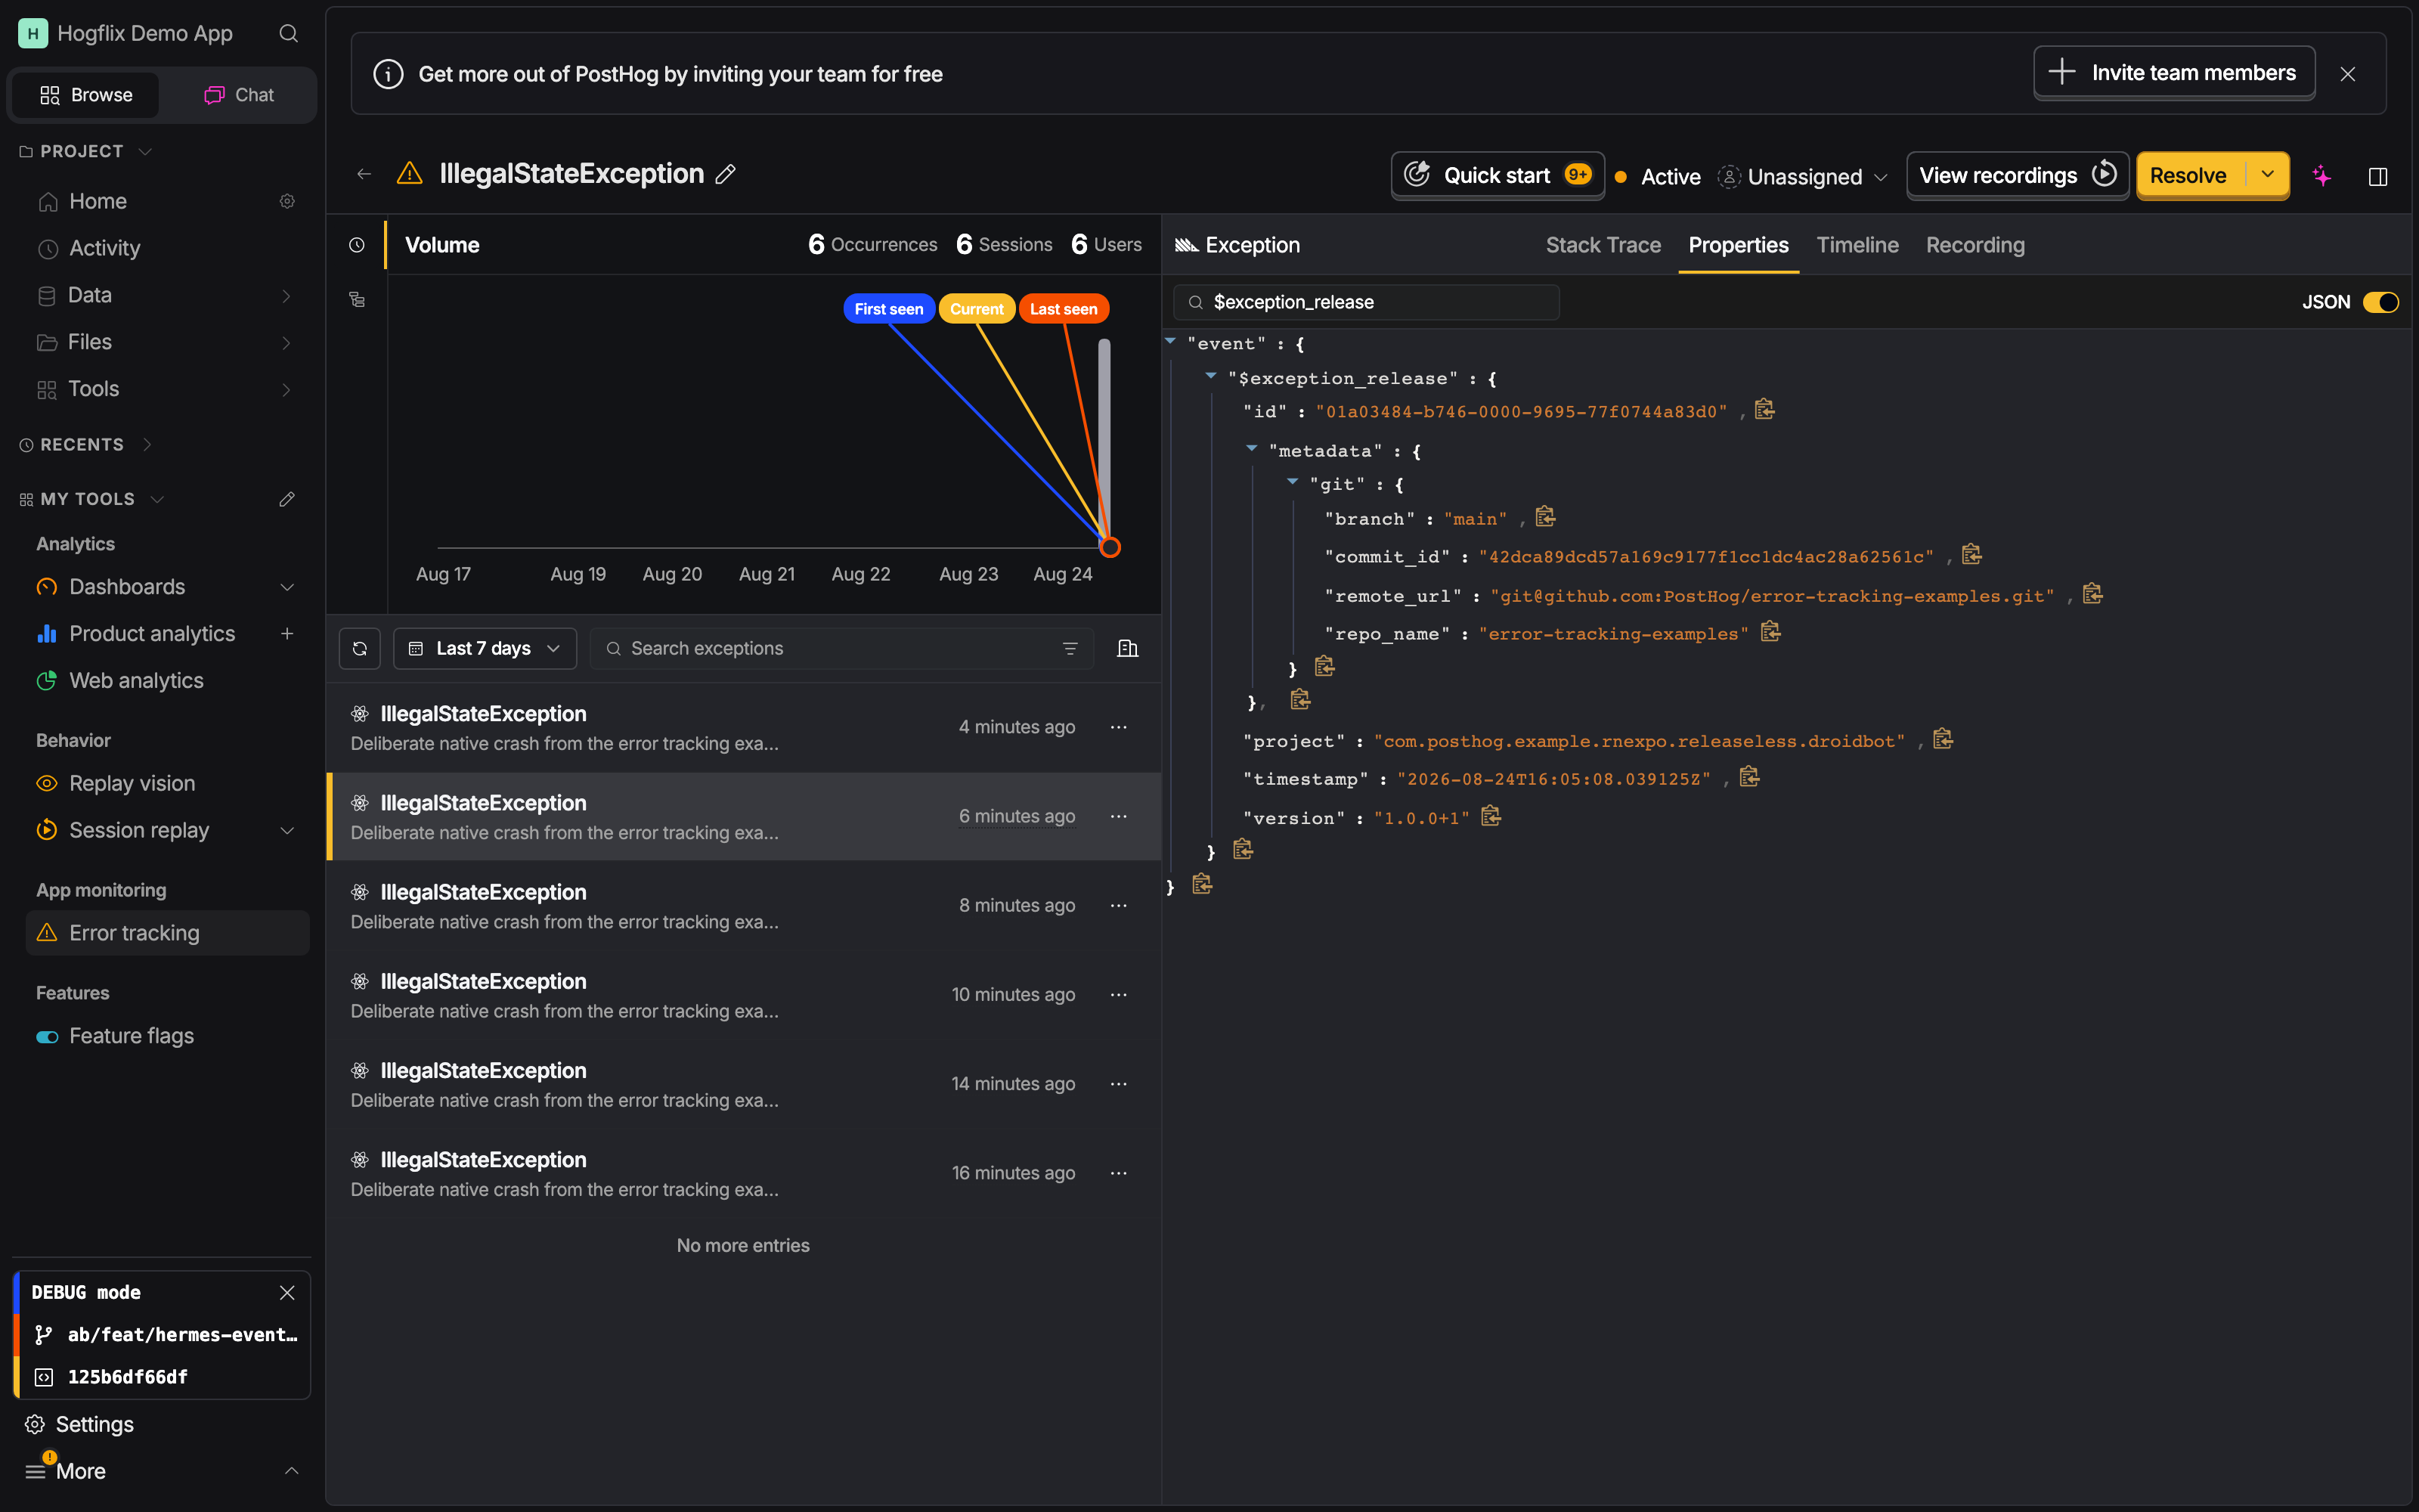Open the Recording tab

click(1975, 245)
